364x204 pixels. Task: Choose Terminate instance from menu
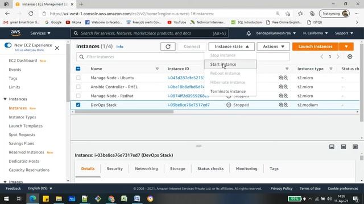pyautogui.click(x=230, y=91)
